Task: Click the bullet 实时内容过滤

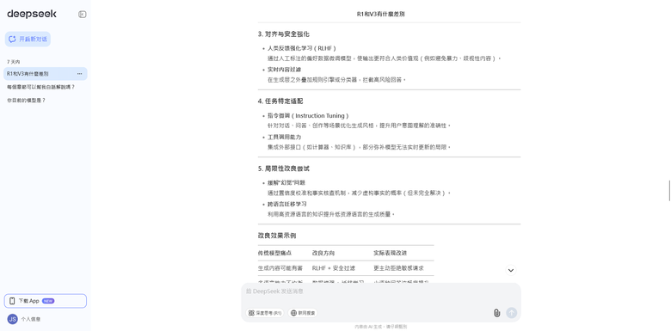Action: pos(285,70)
